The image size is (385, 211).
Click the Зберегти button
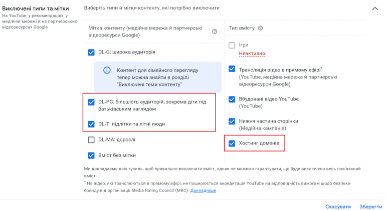(x=370, y=206)
